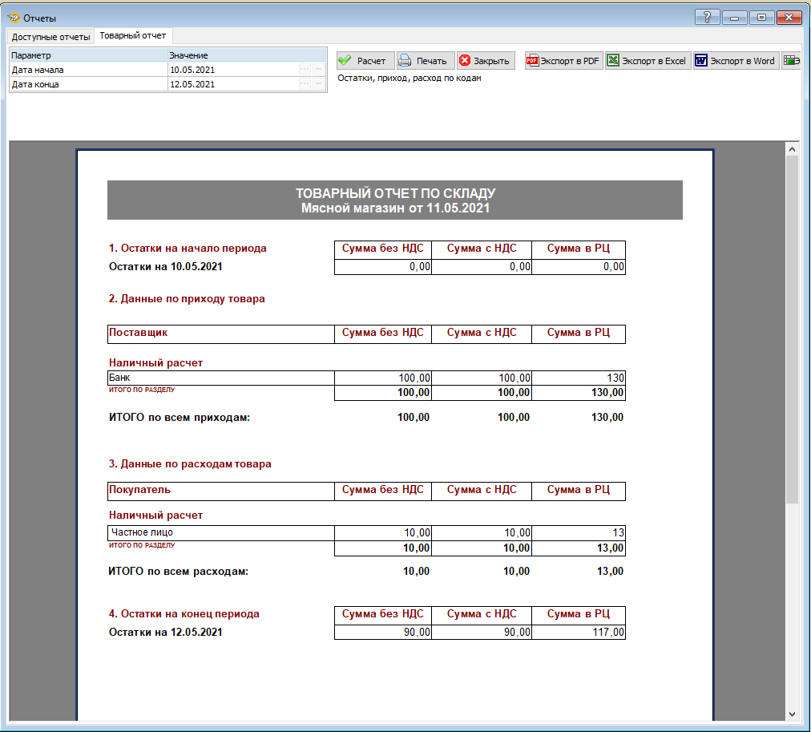Open the date picker ellipsis for Дата конца
The width and height of the screenshot is (811, 732).
coord(305,84)
